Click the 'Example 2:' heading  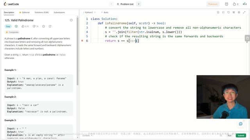[11, 97]
